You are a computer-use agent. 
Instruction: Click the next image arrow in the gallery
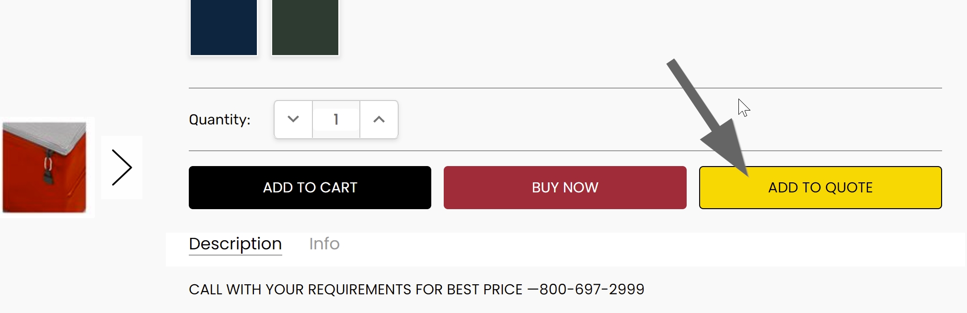tap(122, 168)
